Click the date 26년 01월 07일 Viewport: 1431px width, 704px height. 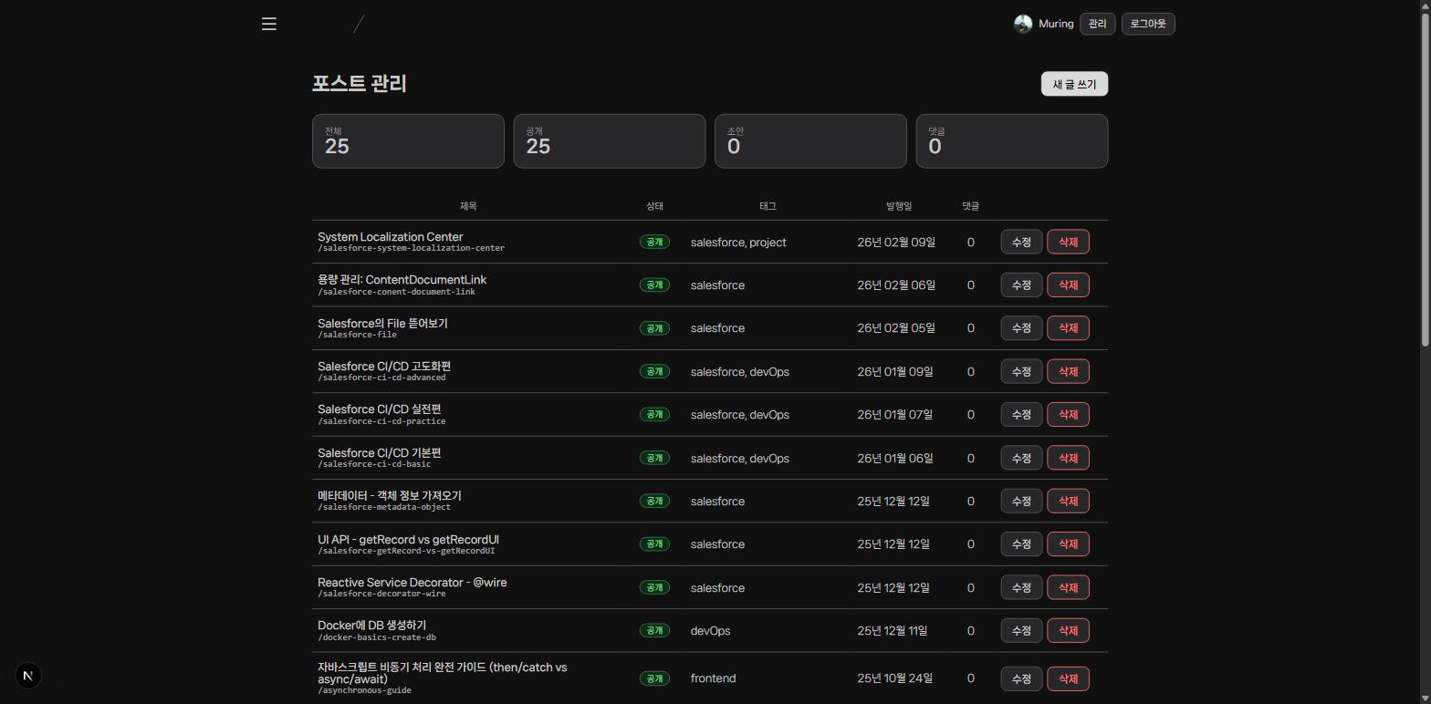[895, 415]
